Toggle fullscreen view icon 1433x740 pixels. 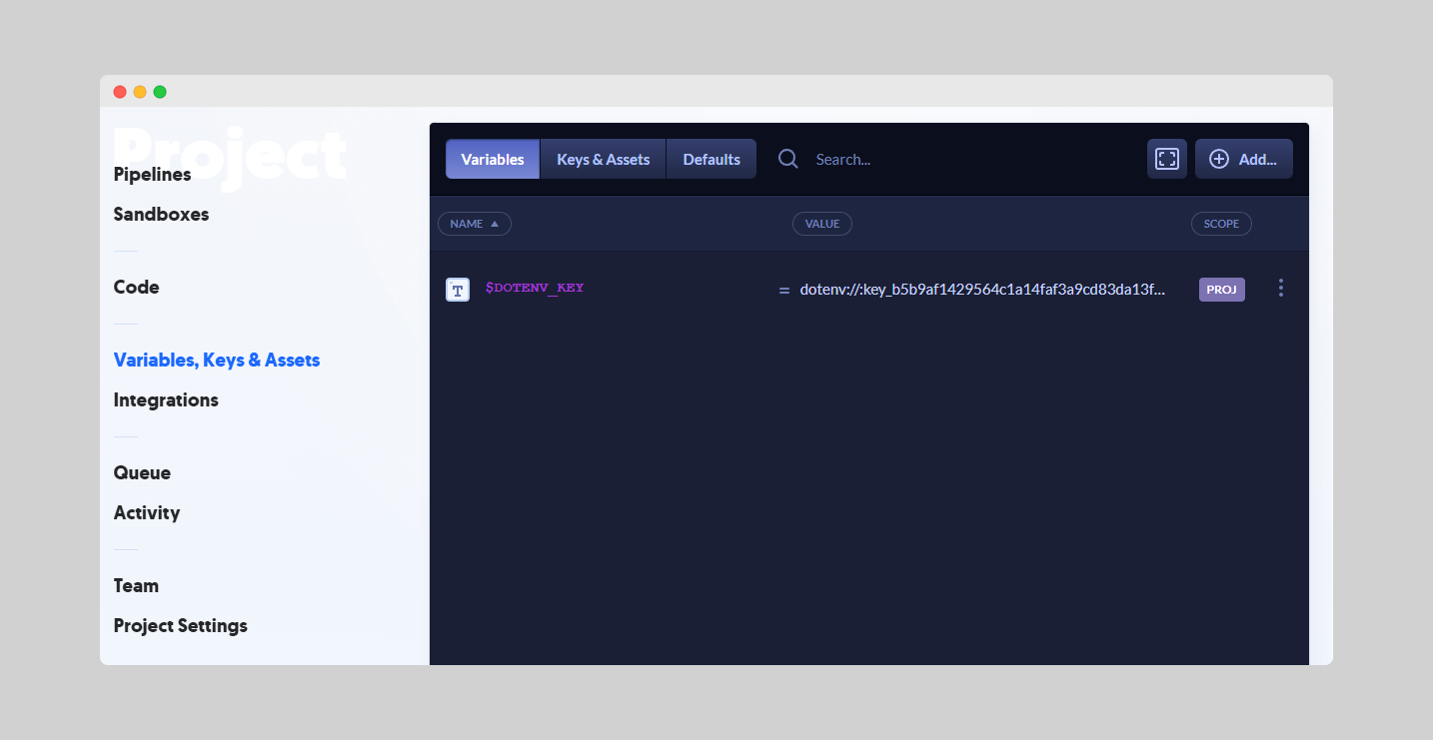coord(1167,159)
